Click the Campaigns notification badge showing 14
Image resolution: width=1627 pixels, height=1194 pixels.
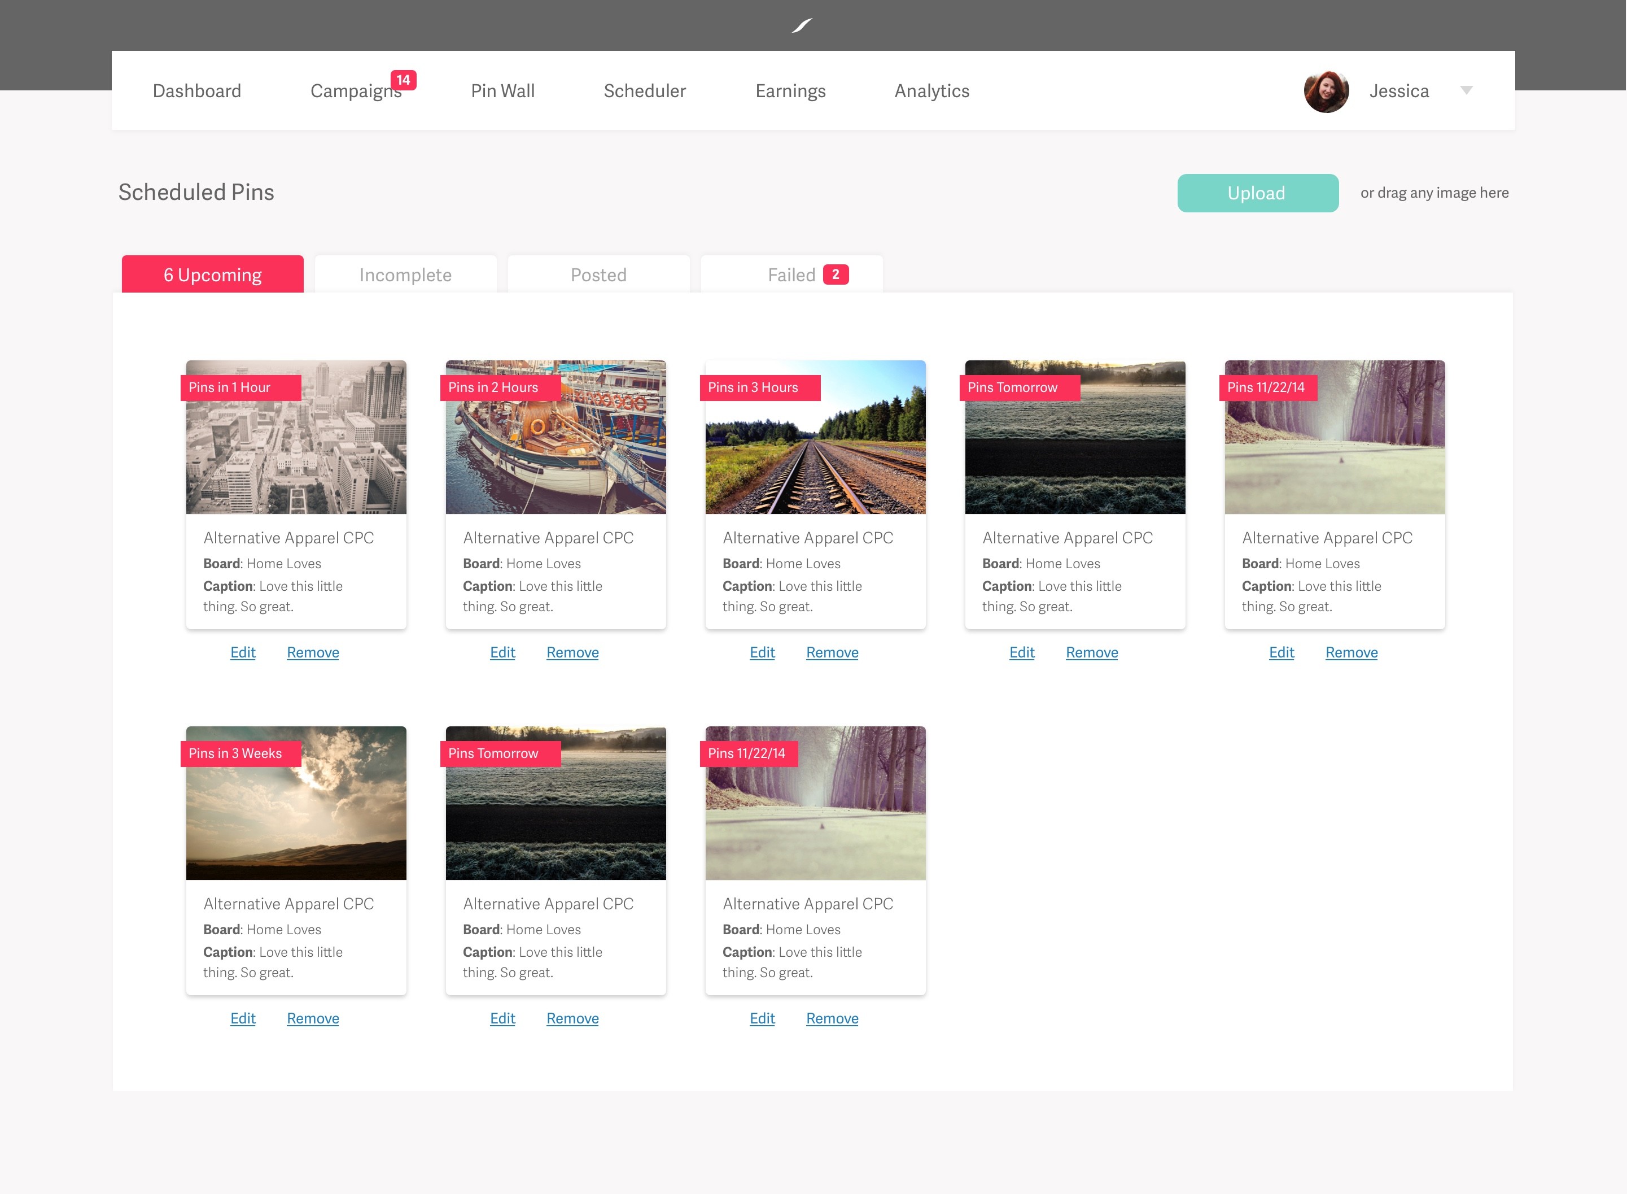pyautogui.click(x=403, y=80)
